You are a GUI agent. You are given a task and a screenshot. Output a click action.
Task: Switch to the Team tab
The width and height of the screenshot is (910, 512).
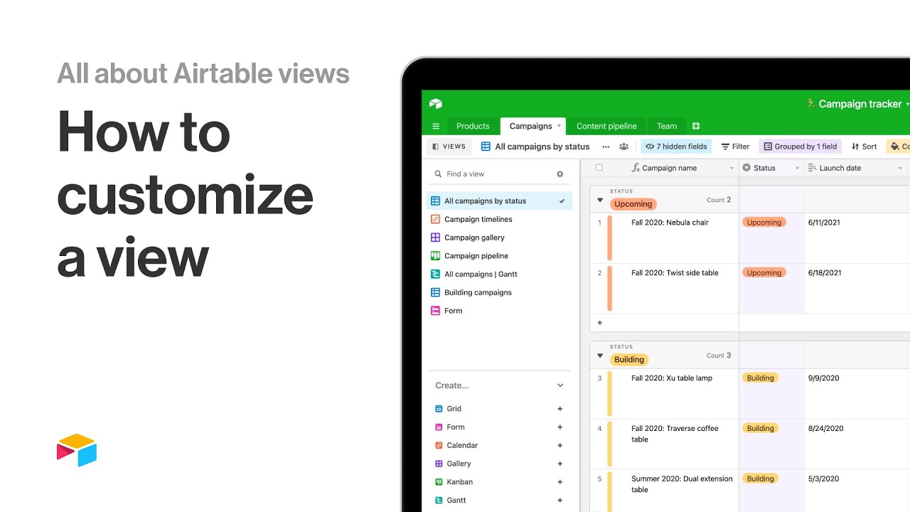[x=667, y=126]
